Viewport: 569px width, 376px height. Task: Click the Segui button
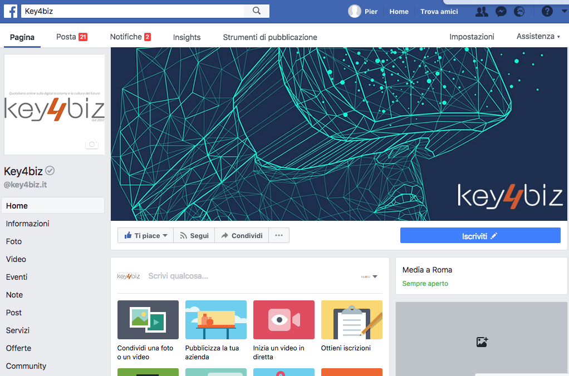pyautogui.click(x=194, y=235)
